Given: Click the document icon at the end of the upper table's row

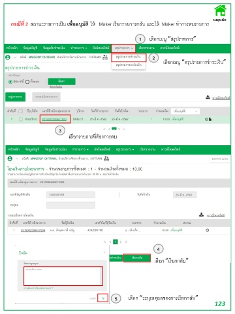Looking at the screenshot, I should coord(210,119).
